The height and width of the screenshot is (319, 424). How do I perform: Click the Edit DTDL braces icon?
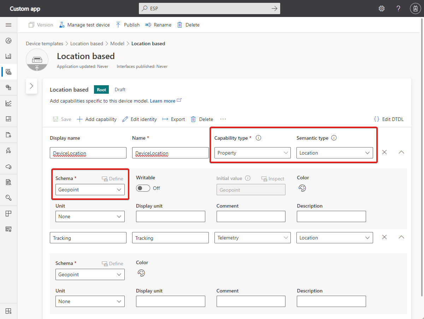(x=377, y=119)
